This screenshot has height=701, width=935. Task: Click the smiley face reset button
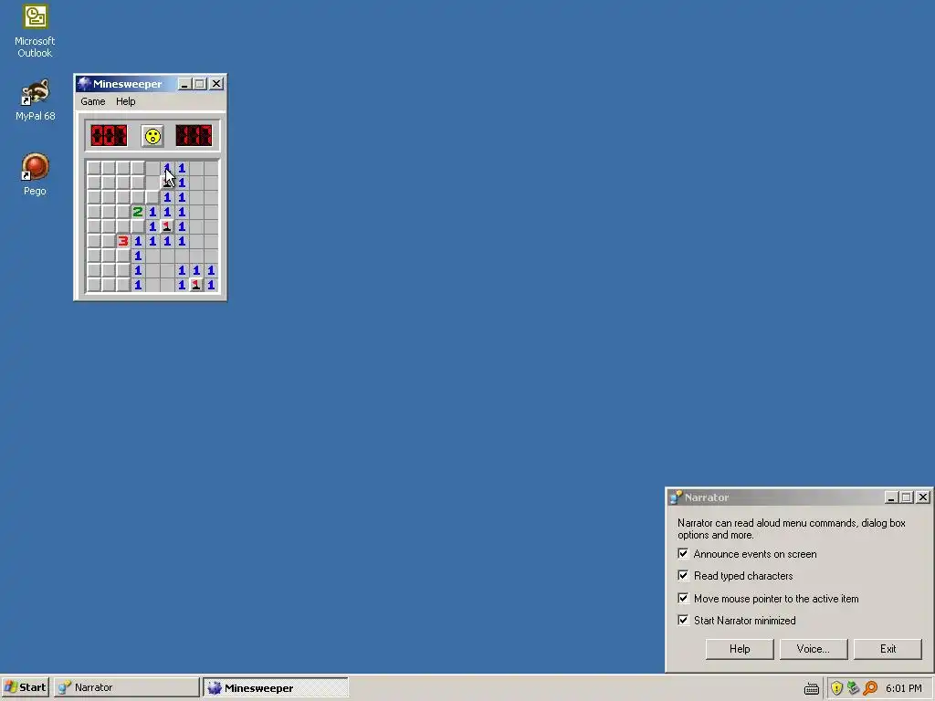click(x=152, y=136)
